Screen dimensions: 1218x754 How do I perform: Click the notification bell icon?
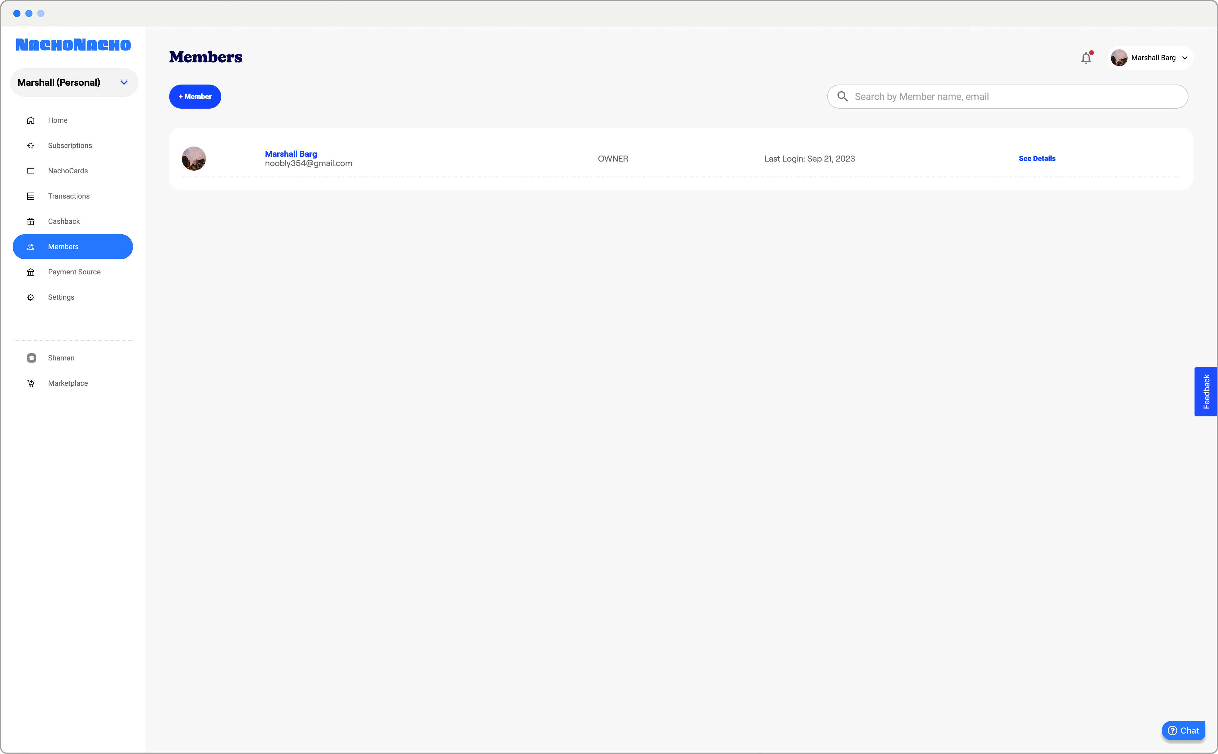coord(1086,58)
